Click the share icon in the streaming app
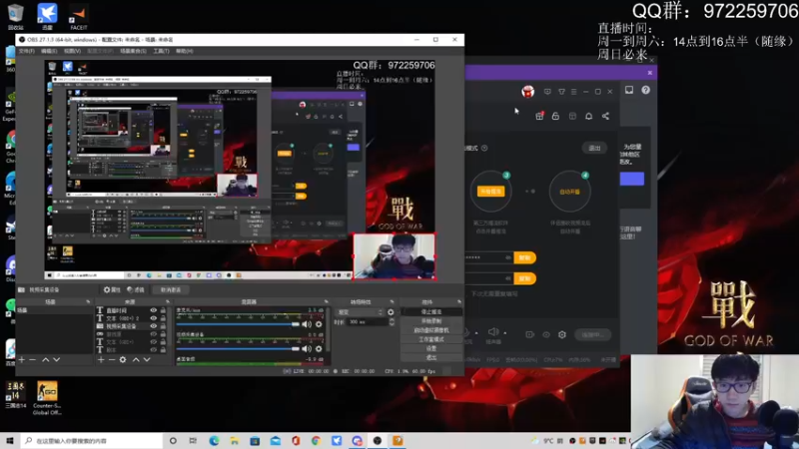The image size is (799, 449). point(605,116)
